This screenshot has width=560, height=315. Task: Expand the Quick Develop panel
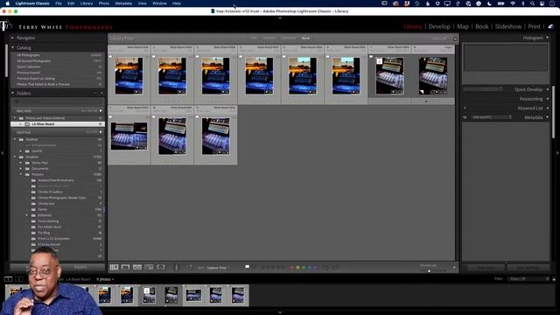547,89
